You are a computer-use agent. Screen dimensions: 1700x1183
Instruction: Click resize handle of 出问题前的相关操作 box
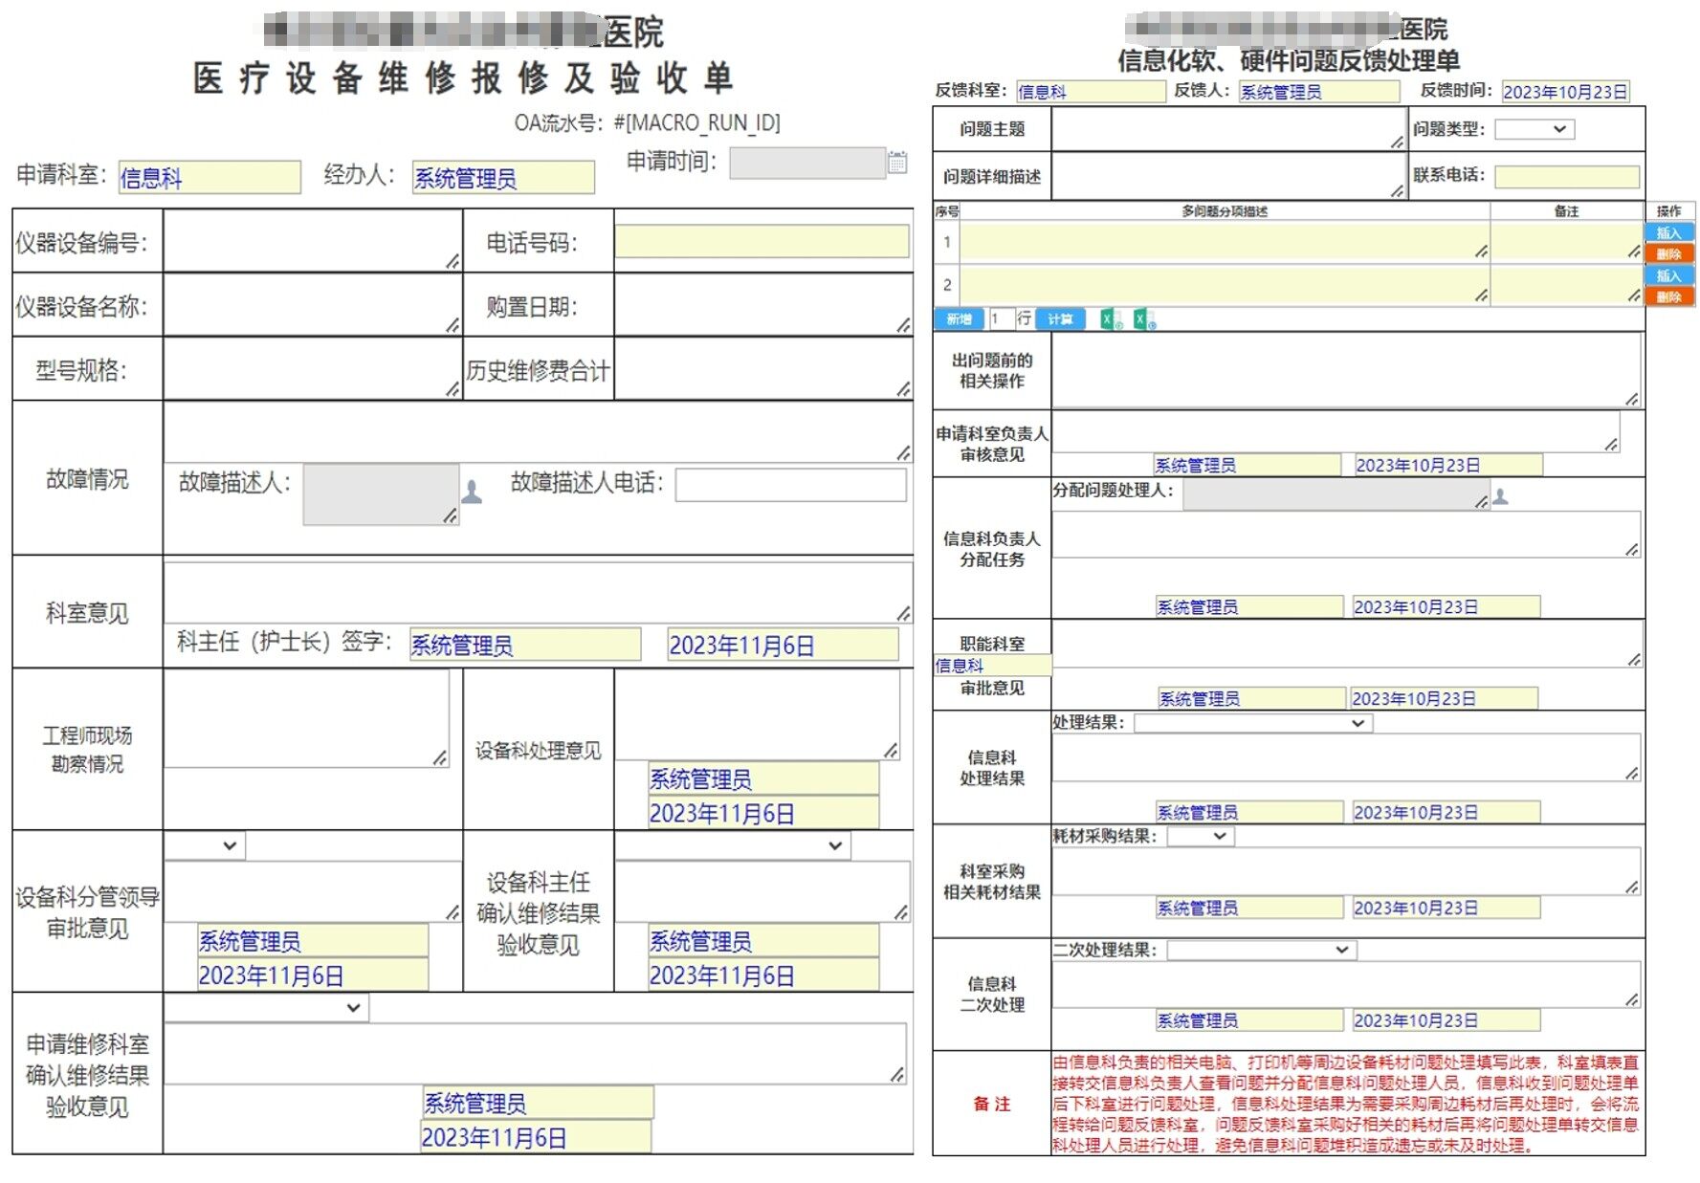1631,399
